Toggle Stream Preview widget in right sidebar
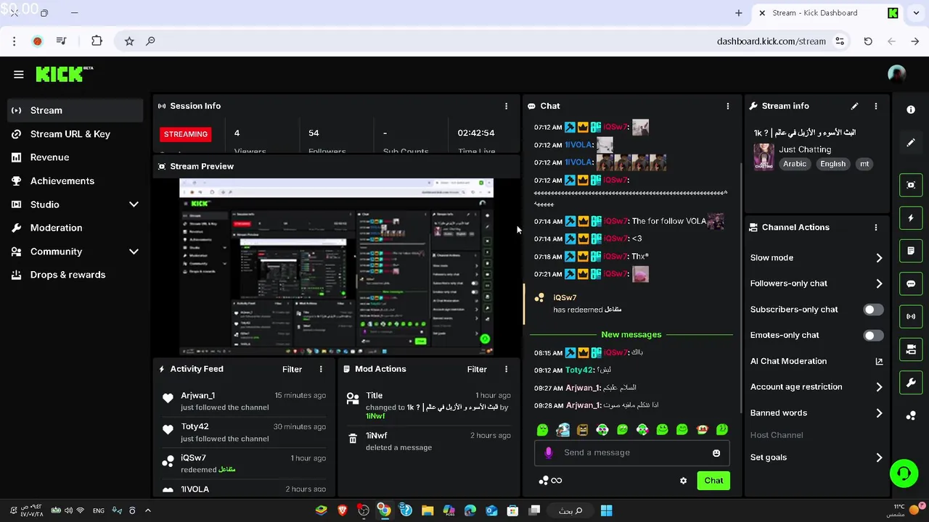This screenshot has width=929, height=522. click(911, 185)
